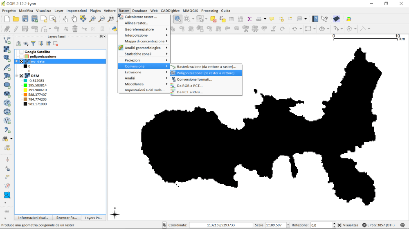Image resolution: width=409 pixels, height=229 pixels.
Task: Open the Processing menu
Action: (x=209, y=11)
